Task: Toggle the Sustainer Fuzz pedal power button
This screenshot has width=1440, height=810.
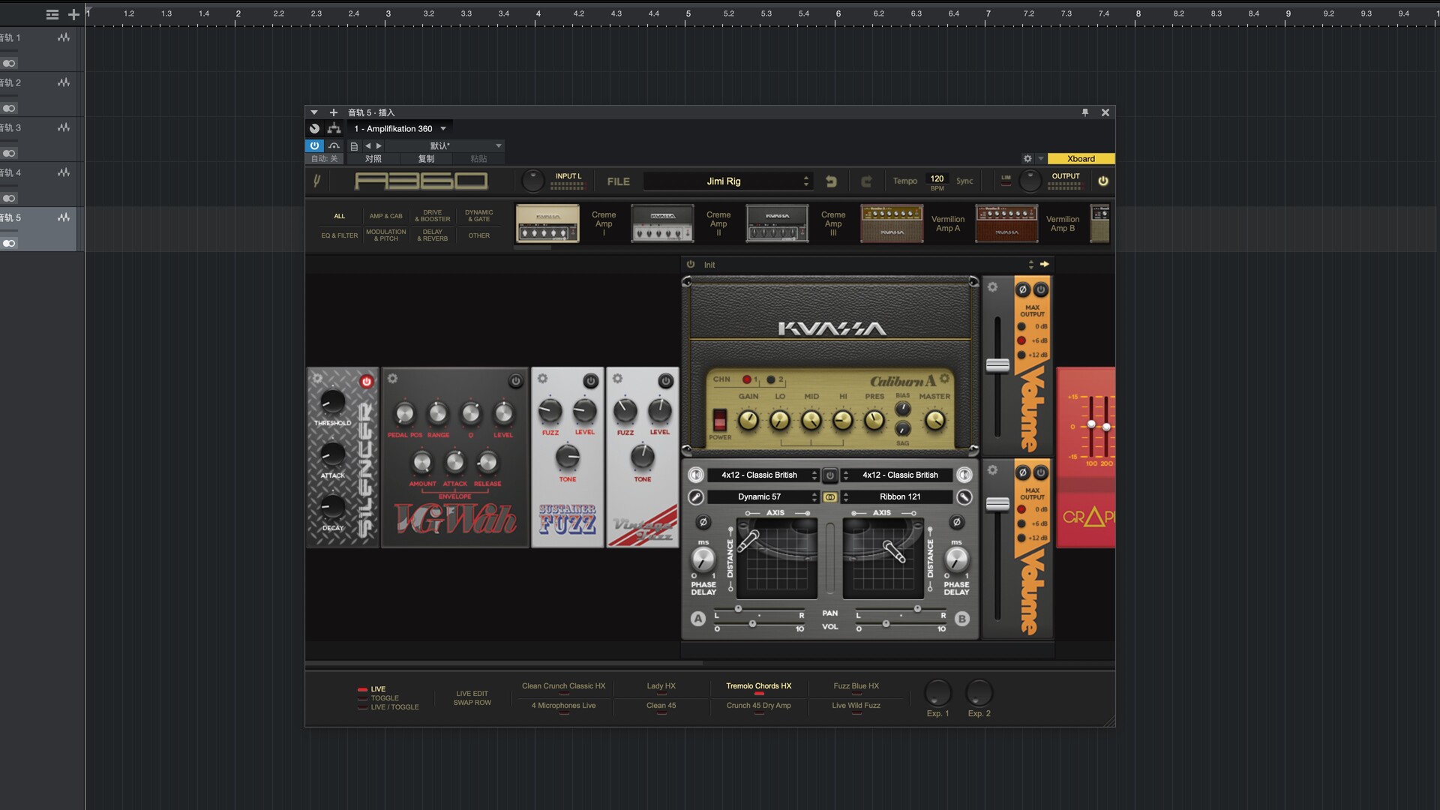Action: click(590, 381)
